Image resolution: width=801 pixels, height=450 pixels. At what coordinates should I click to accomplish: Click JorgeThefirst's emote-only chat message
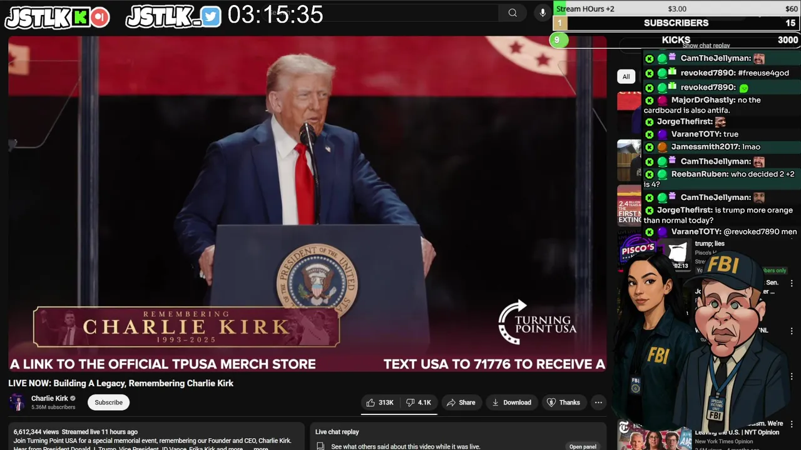click(722, 121)
